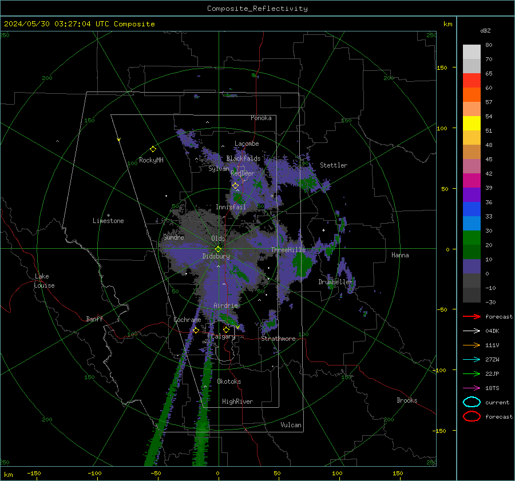The image size is (515, 481).
Task: Click the blue 36 dBZ color swatch
Action: (x=472, y=209)
